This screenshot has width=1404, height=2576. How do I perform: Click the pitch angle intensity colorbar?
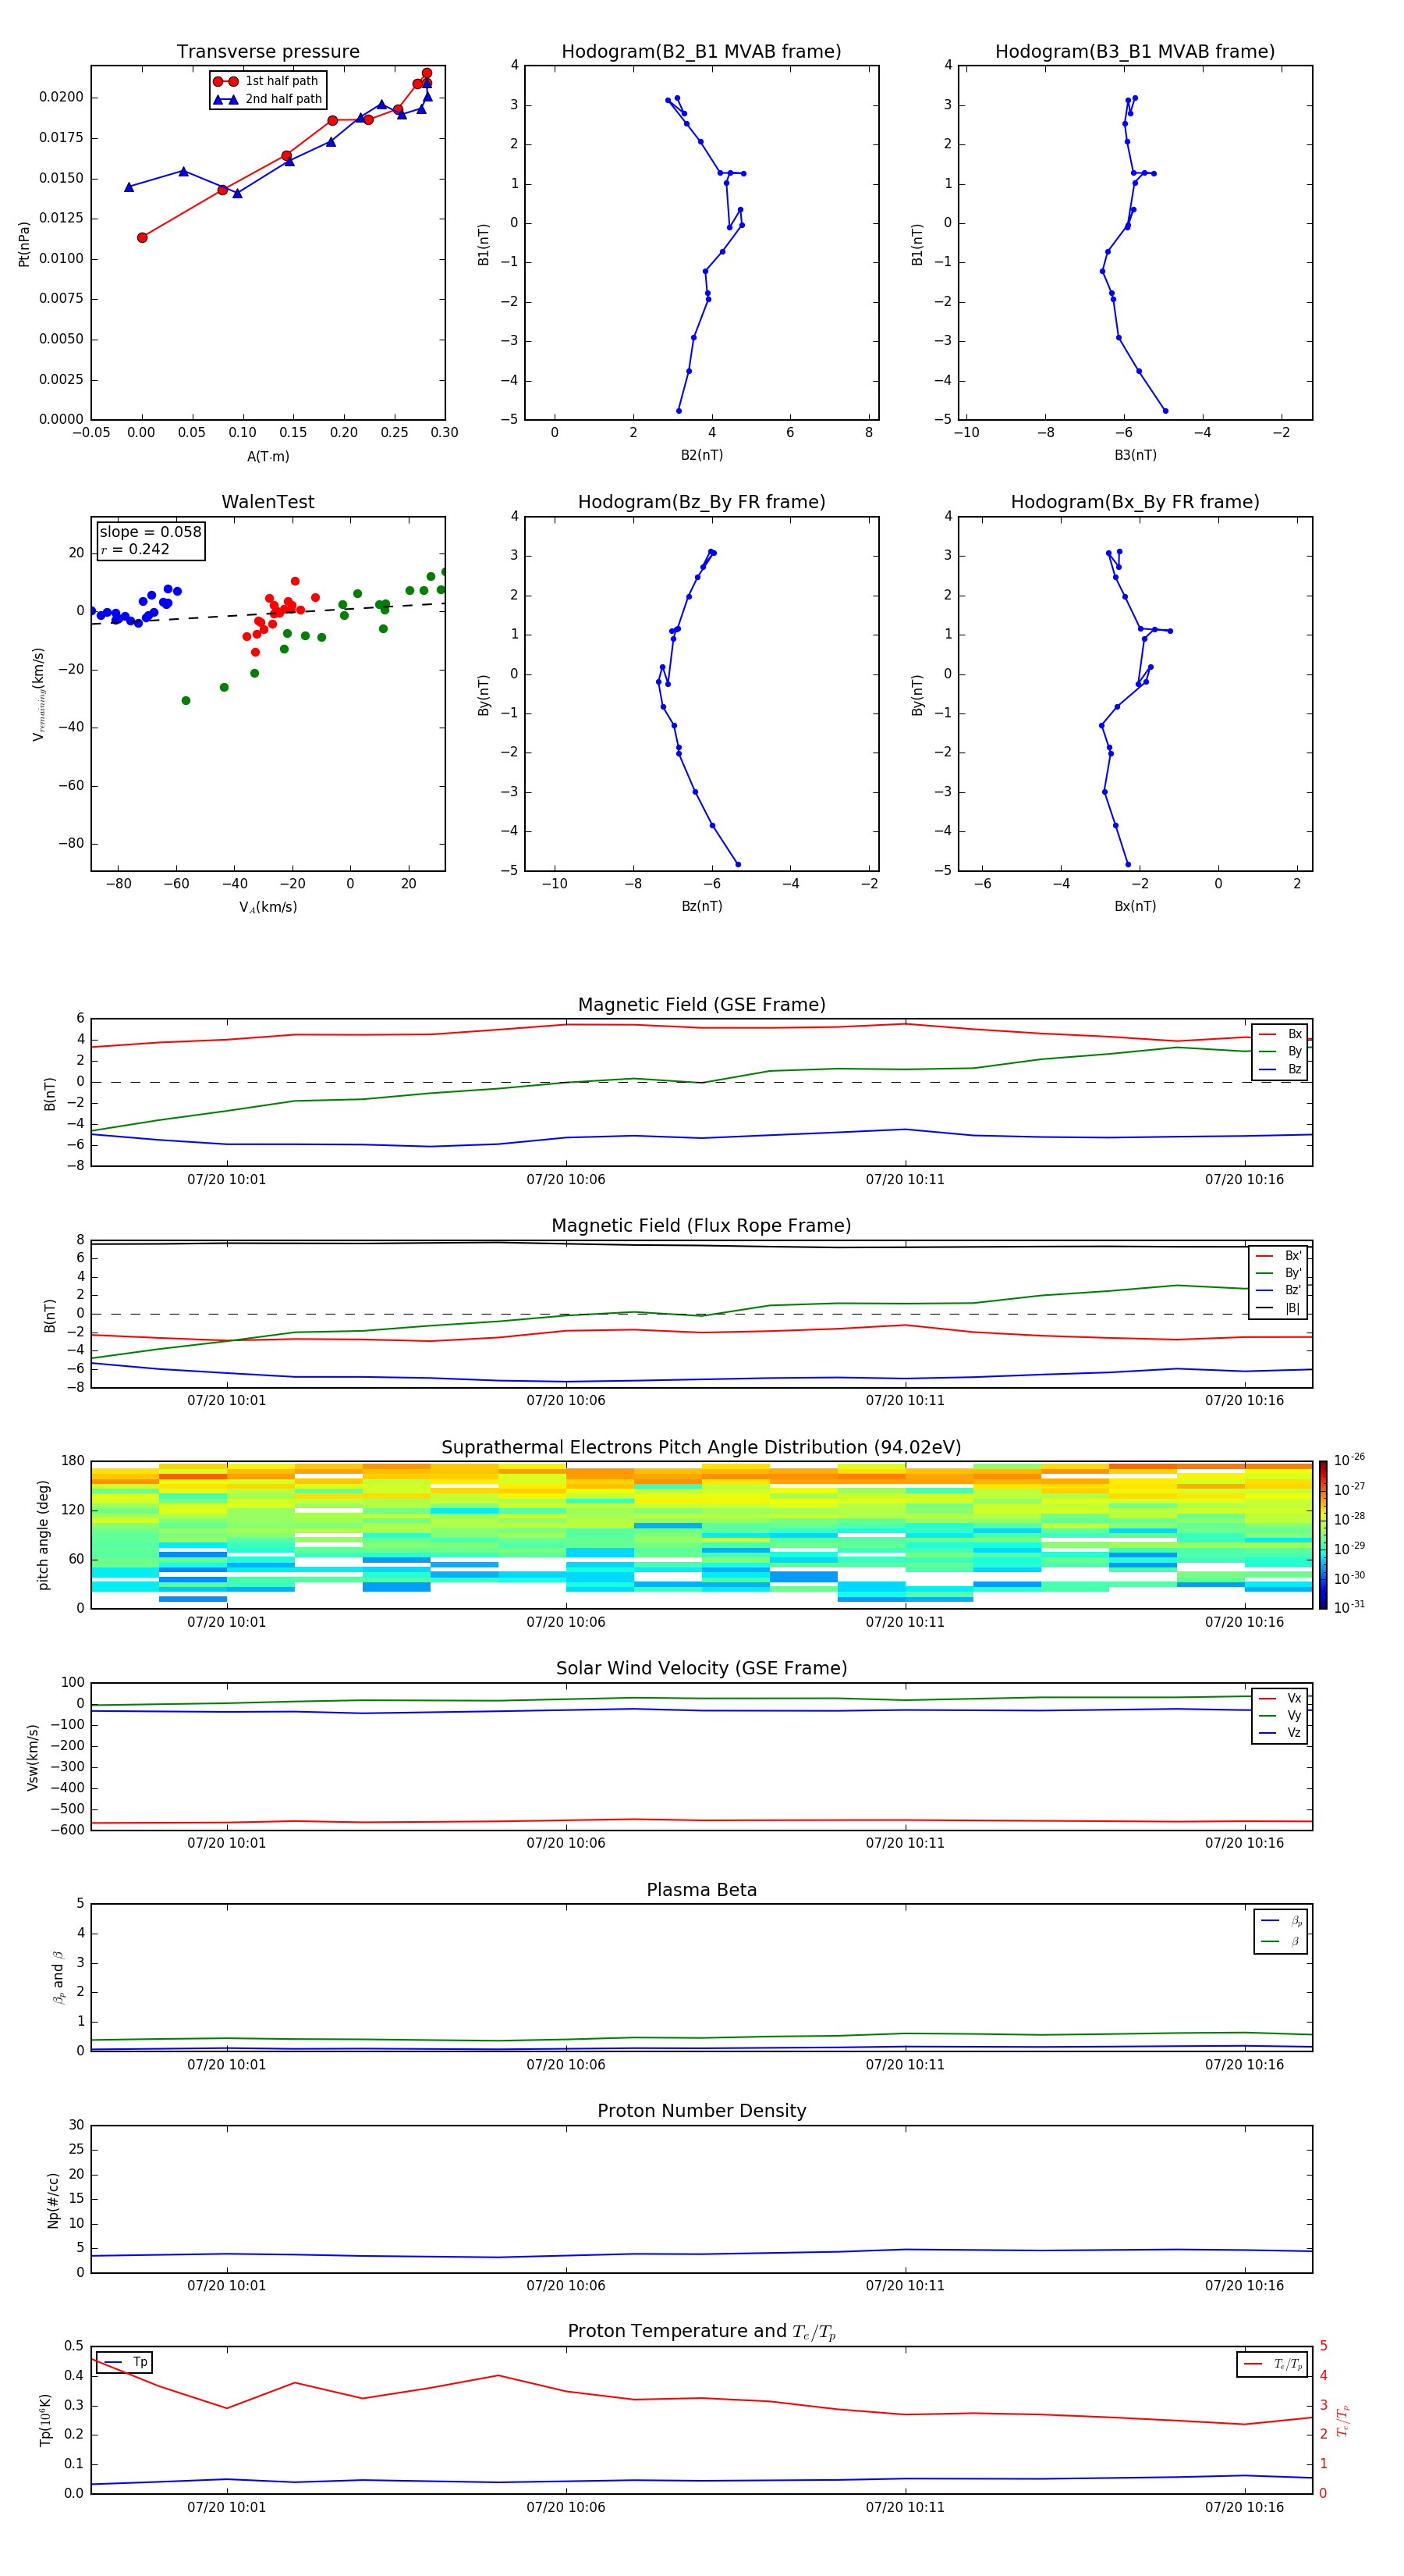pyautogui.click(x=1323, y=1535)
